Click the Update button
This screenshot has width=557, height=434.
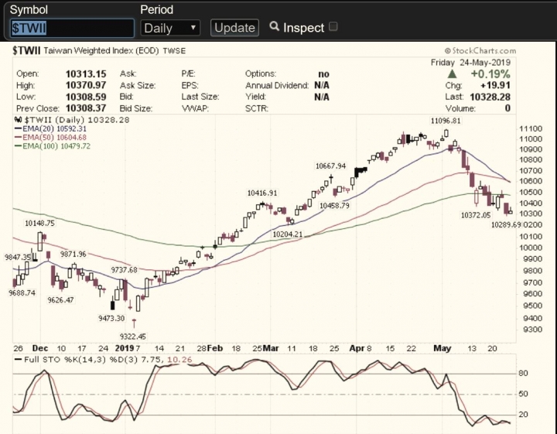point(234,28)
